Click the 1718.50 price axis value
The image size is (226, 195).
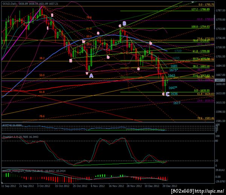point(220,47)
